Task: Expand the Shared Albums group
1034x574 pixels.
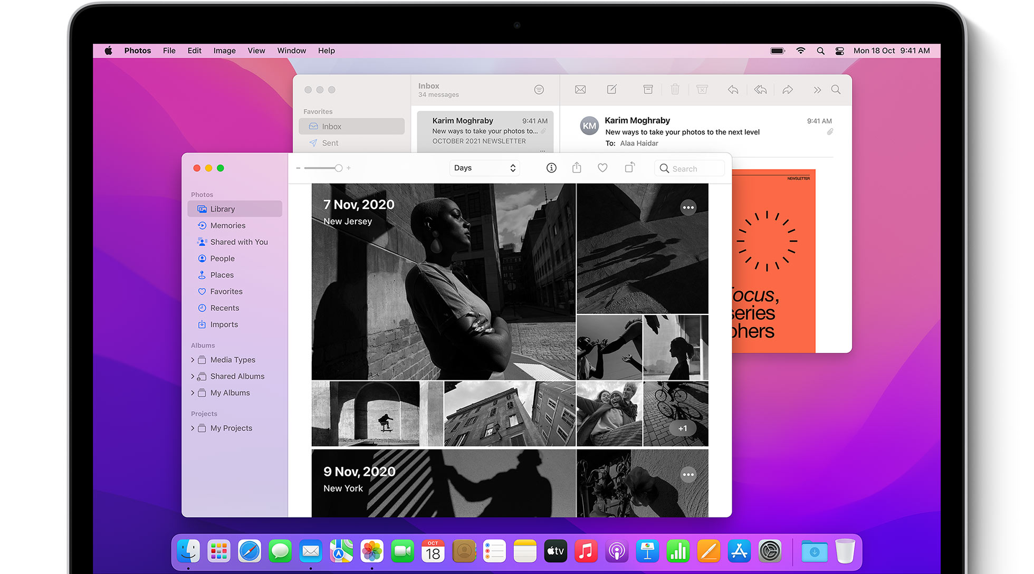Action: coord(193,377)
